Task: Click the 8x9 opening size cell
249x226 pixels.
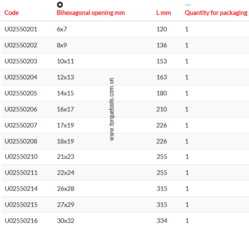Action: (62, 45)
